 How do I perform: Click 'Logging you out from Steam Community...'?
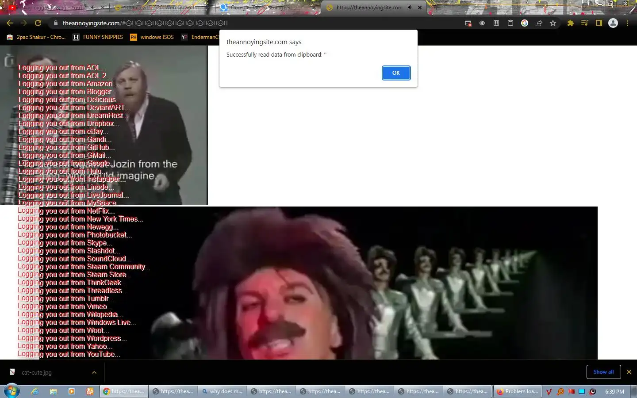tap(84, 267)
